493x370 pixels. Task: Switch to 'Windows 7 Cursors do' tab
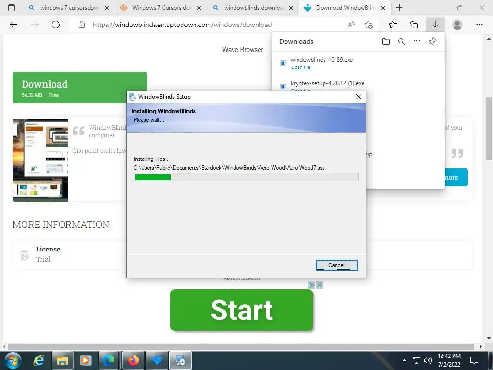(x=162, y=8)
